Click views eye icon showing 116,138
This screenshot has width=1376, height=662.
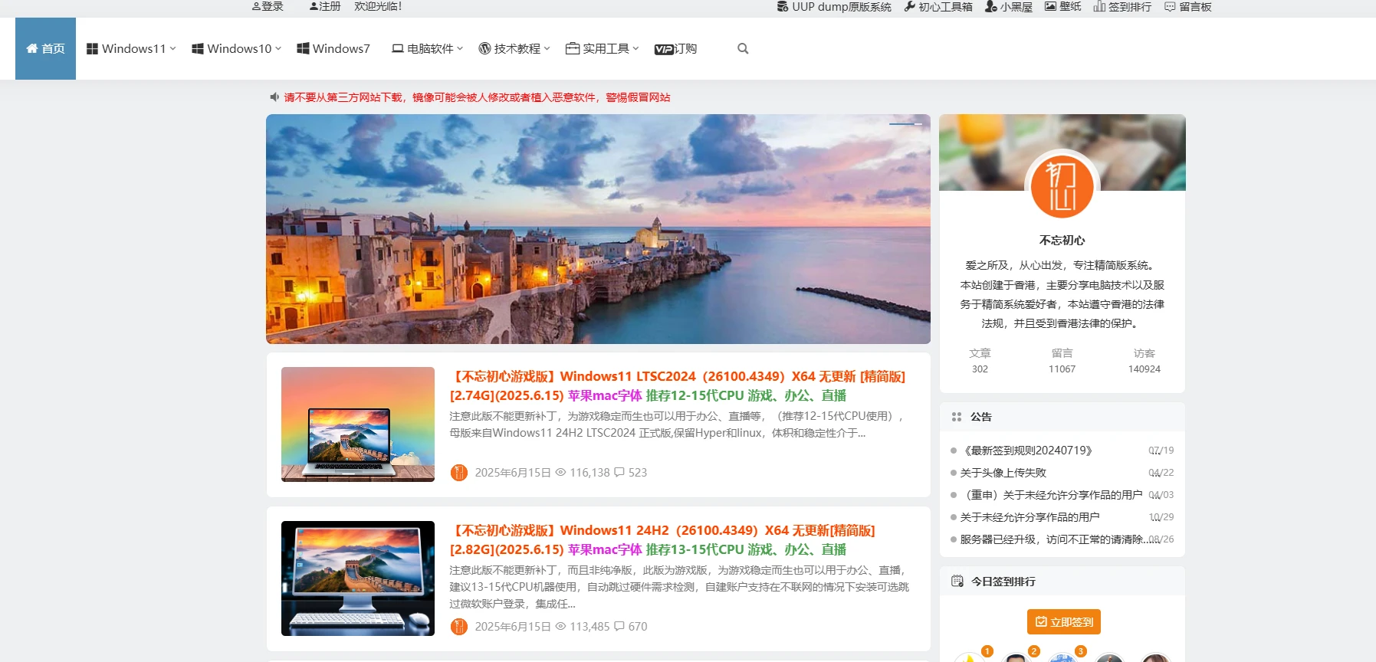click(x=560, y=473)
